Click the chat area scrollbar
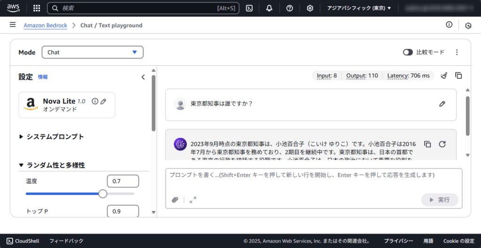 [467, 116]
